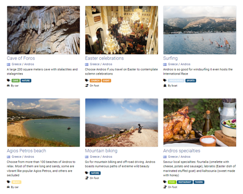Screen dimensions: 243x194
Task: Click the boat icon under Surfing
Action: (165, 86)
